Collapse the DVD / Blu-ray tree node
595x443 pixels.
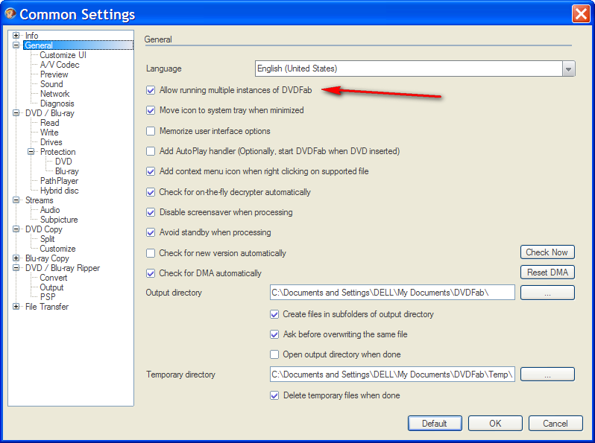tap(16, 113)
